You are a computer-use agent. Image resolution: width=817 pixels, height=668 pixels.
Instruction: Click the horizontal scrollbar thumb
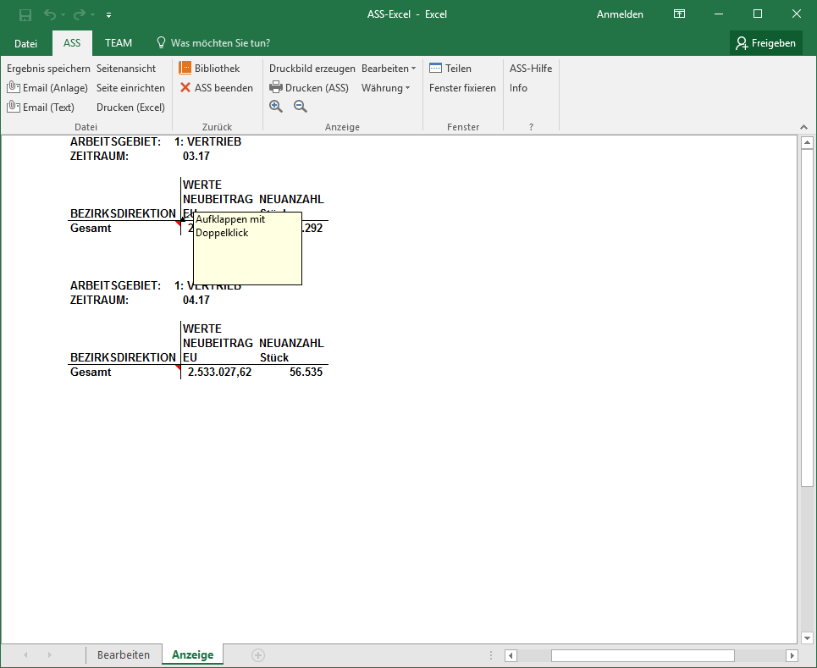[643, 655]
